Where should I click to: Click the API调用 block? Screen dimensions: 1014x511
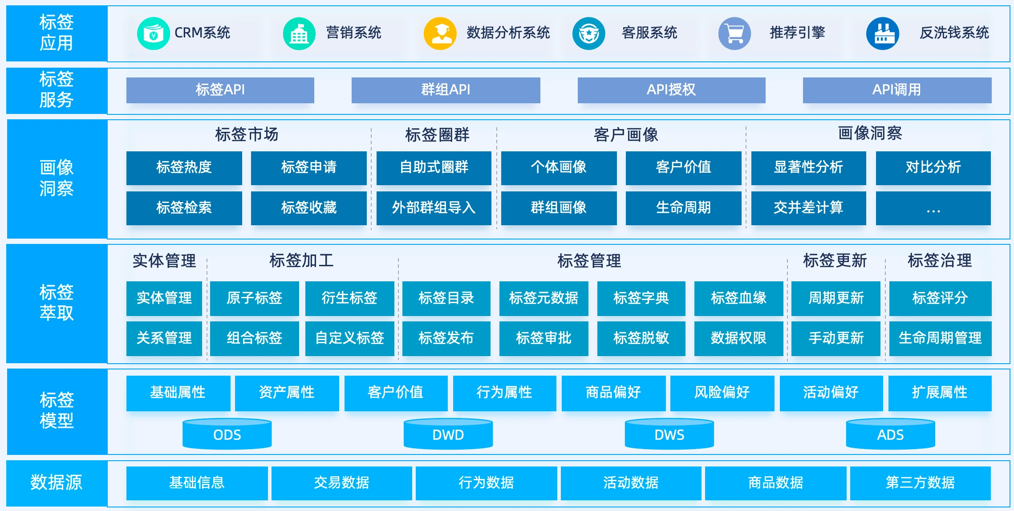point(897,90)
